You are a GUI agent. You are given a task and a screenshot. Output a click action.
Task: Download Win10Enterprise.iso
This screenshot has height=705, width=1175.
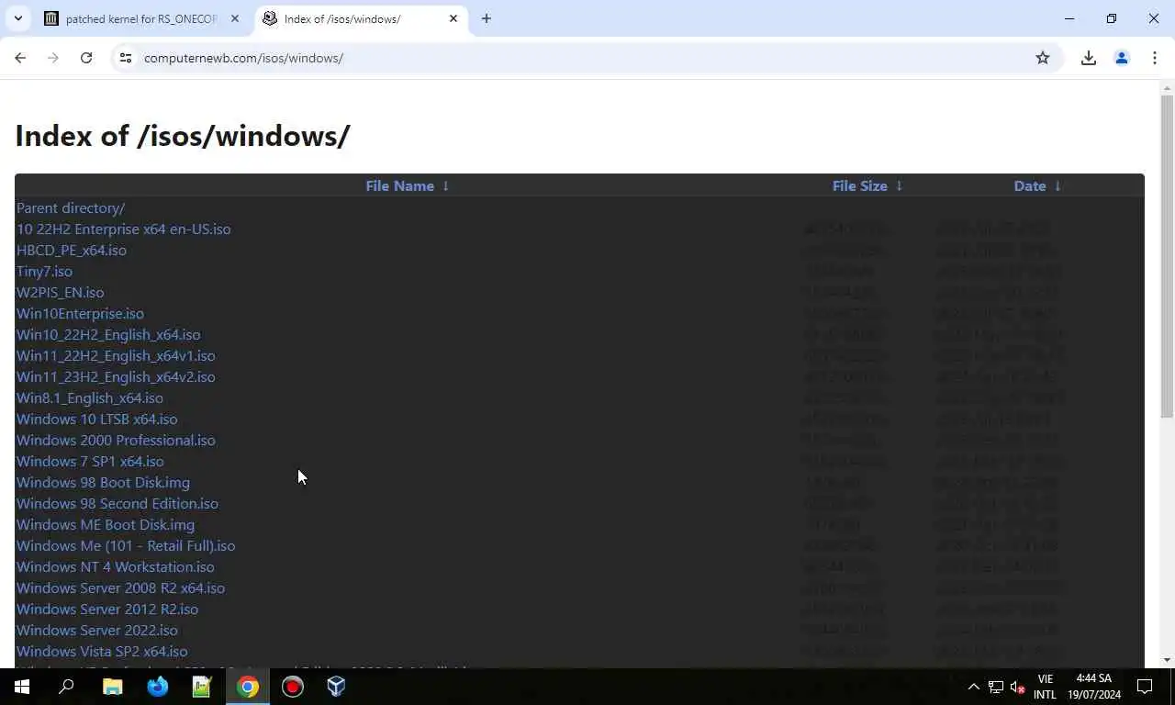click(x=80, y=313)
